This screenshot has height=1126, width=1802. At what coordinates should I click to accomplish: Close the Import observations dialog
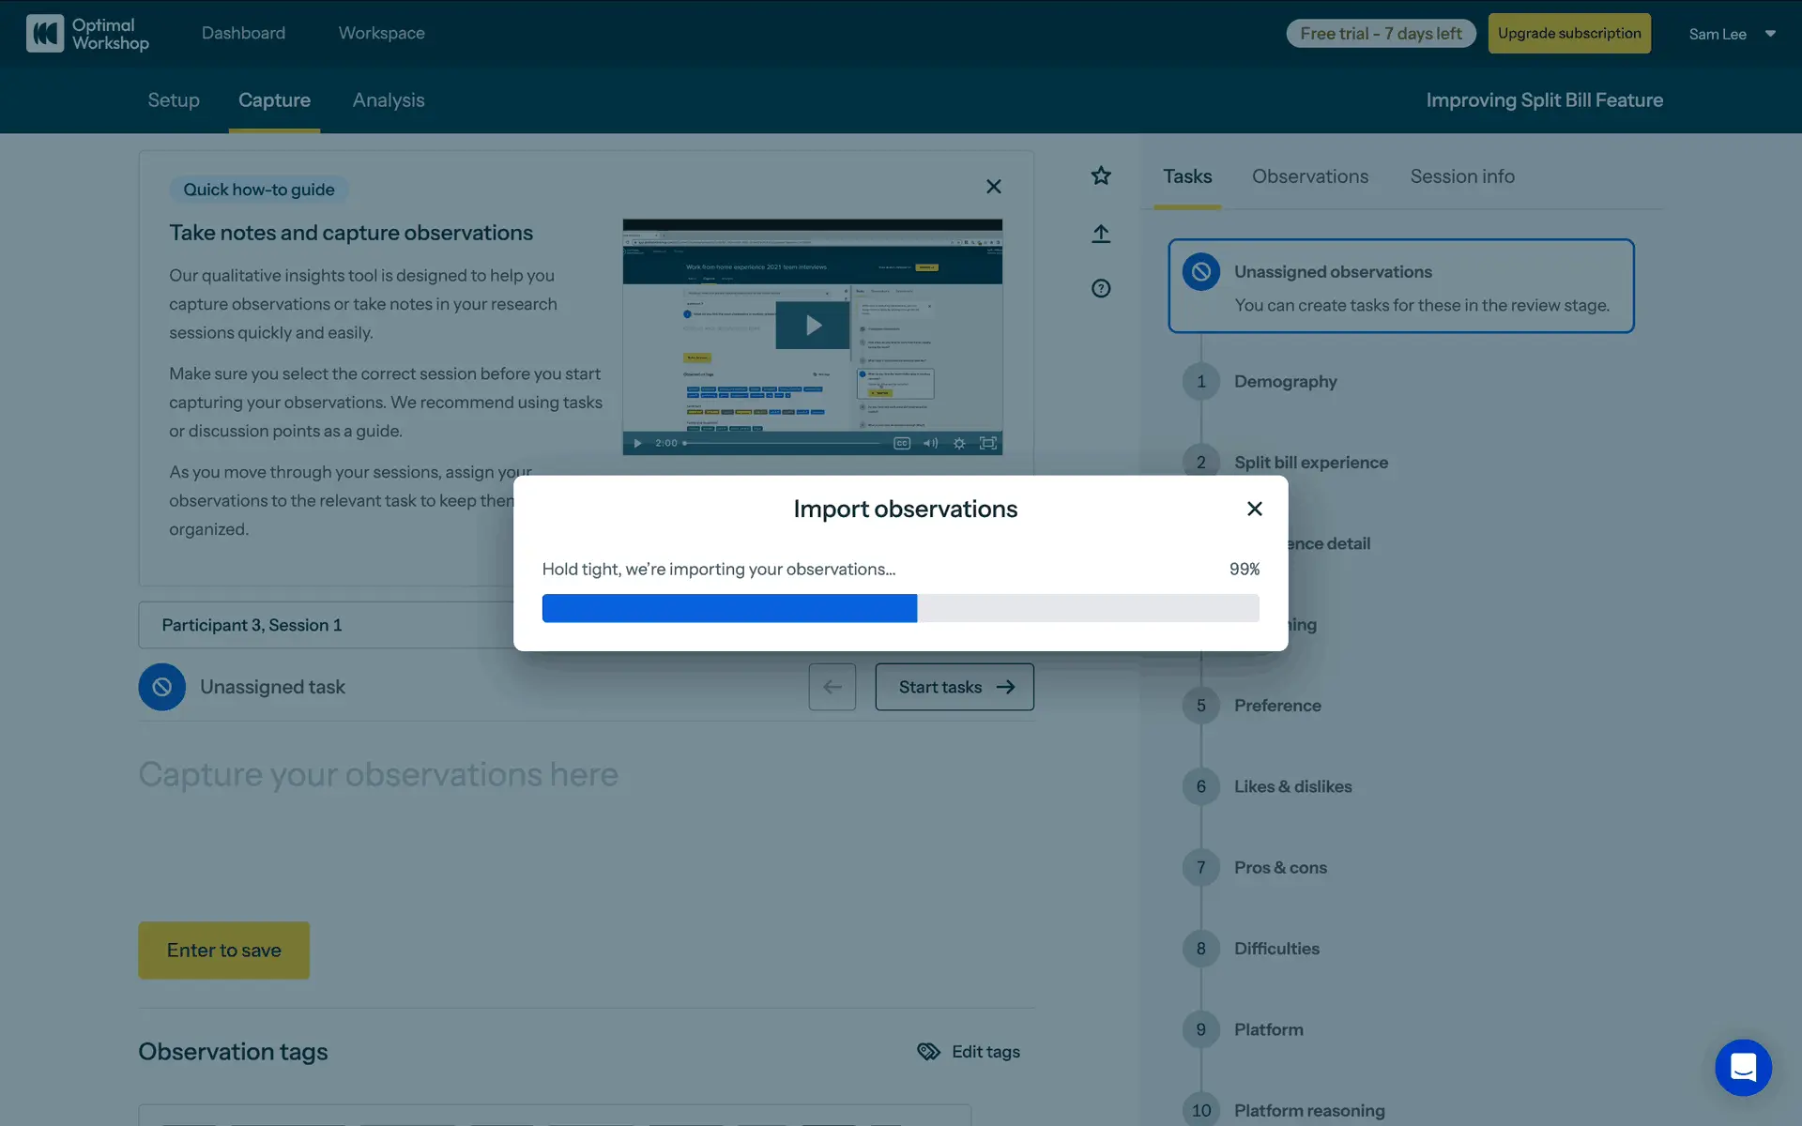coord(1254,509)
